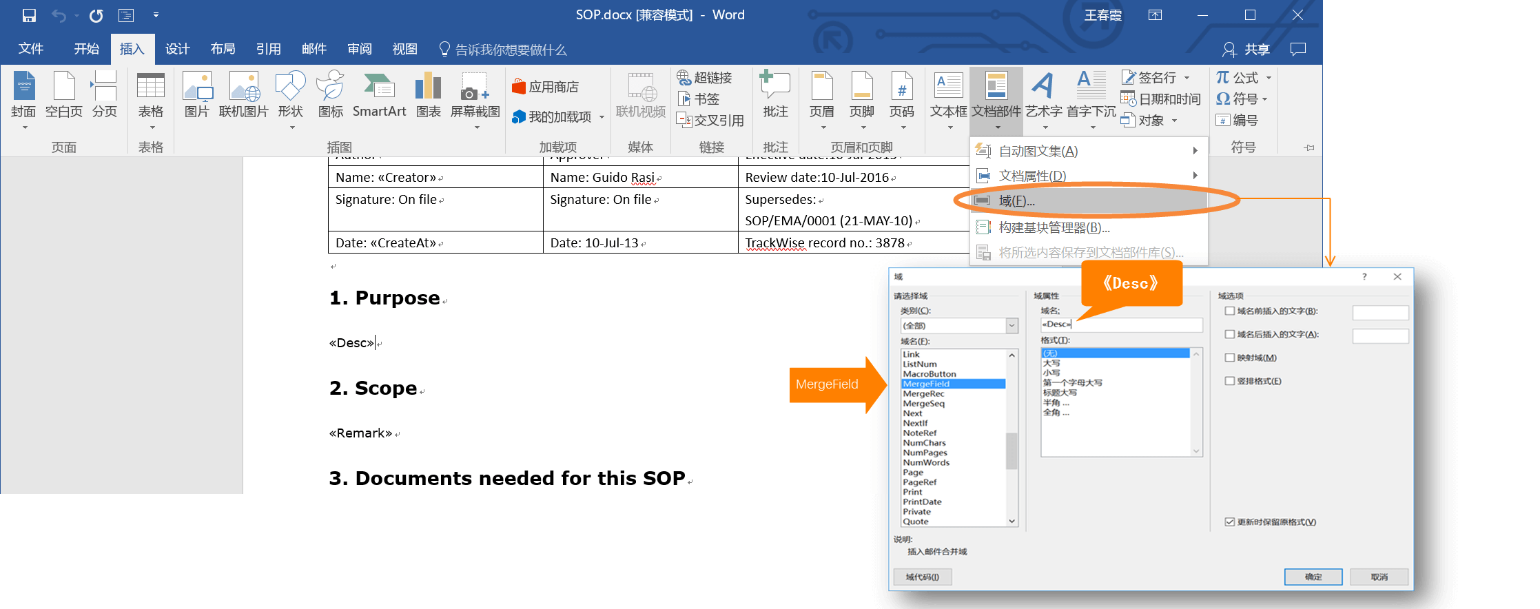Open the 超链接 hyperlink tool
1540x609 pixels.
(704, 78)
